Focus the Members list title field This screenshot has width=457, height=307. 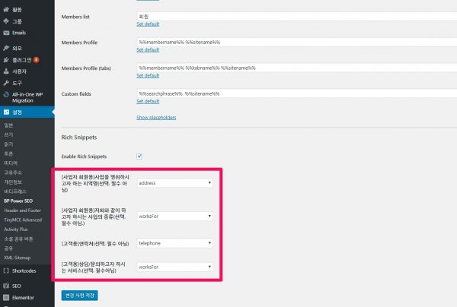[x=297, y=17]
